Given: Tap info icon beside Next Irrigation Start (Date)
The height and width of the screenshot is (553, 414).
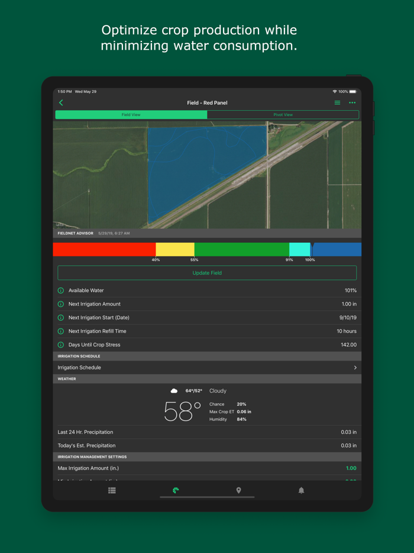Looking at the screenshot, I should tap(60, 318).
